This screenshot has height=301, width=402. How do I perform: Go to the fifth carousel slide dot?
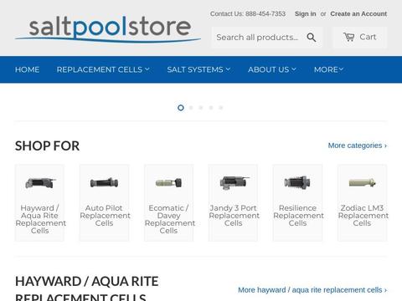[x=221, y=108]
